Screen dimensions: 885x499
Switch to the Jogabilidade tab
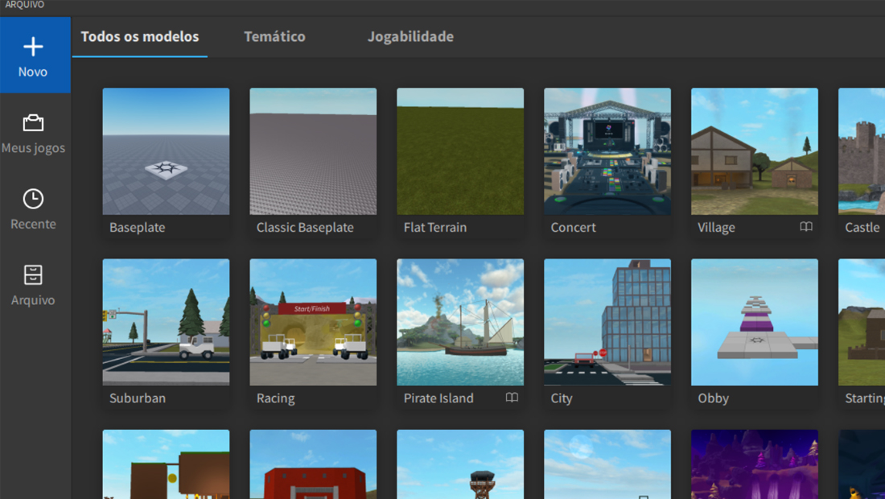(x=410, y=37)
